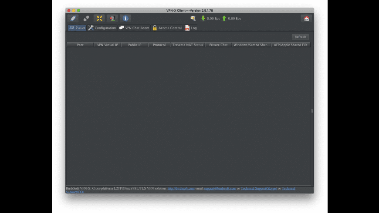379x213 pixels.
Task: Click the AFP/Apple Shared File column header
Action: 291,45
